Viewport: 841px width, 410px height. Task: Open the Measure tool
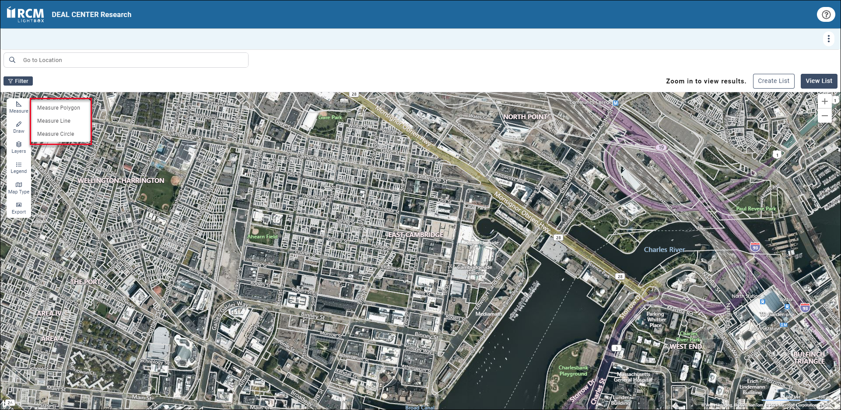click(18, 107)
